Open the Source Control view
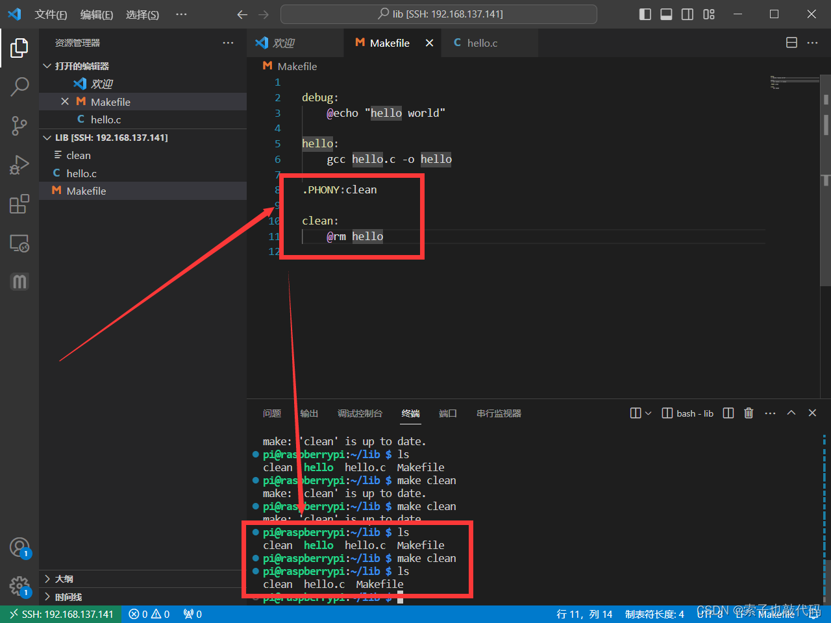Viewport: 831px width, 623px height. tap(19, 126)
